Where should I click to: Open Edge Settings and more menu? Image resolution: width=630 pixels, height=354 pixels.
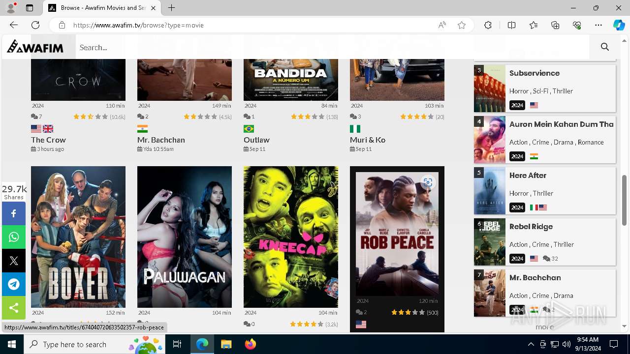point(598,25)
